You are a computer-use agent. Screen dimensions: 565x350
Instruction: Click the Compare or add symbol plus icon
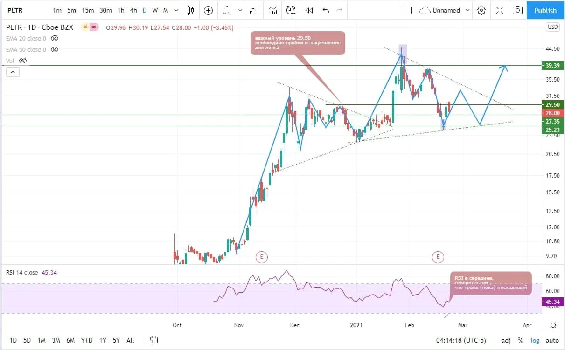(x=209, y=10)
